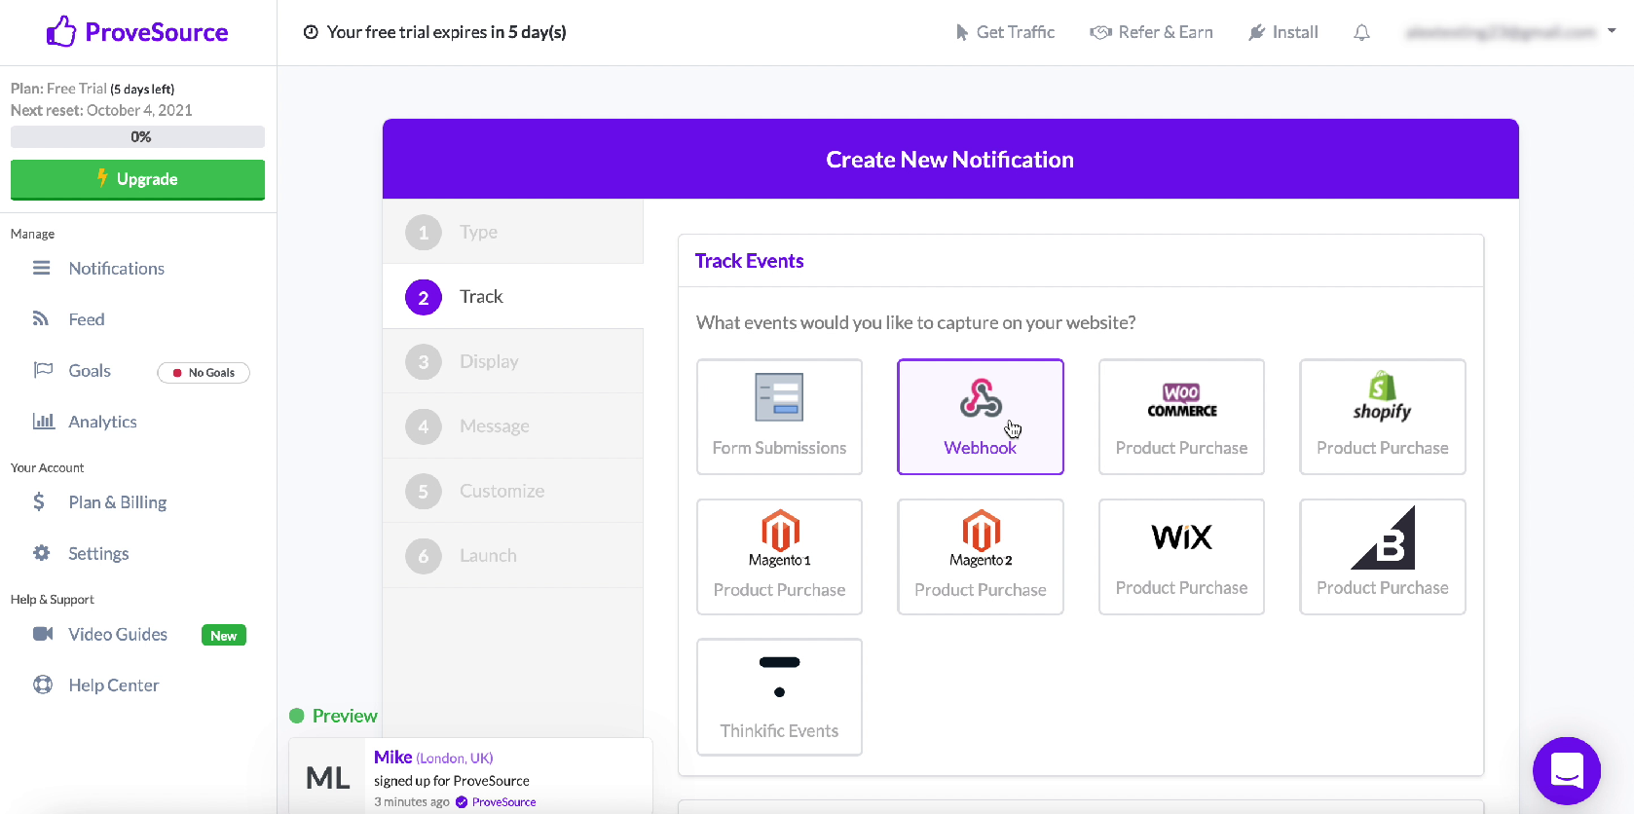Image resolution: width=1634 pixels, height=814 pixels.
Task: Select step 3 Display
Action: 513,361
